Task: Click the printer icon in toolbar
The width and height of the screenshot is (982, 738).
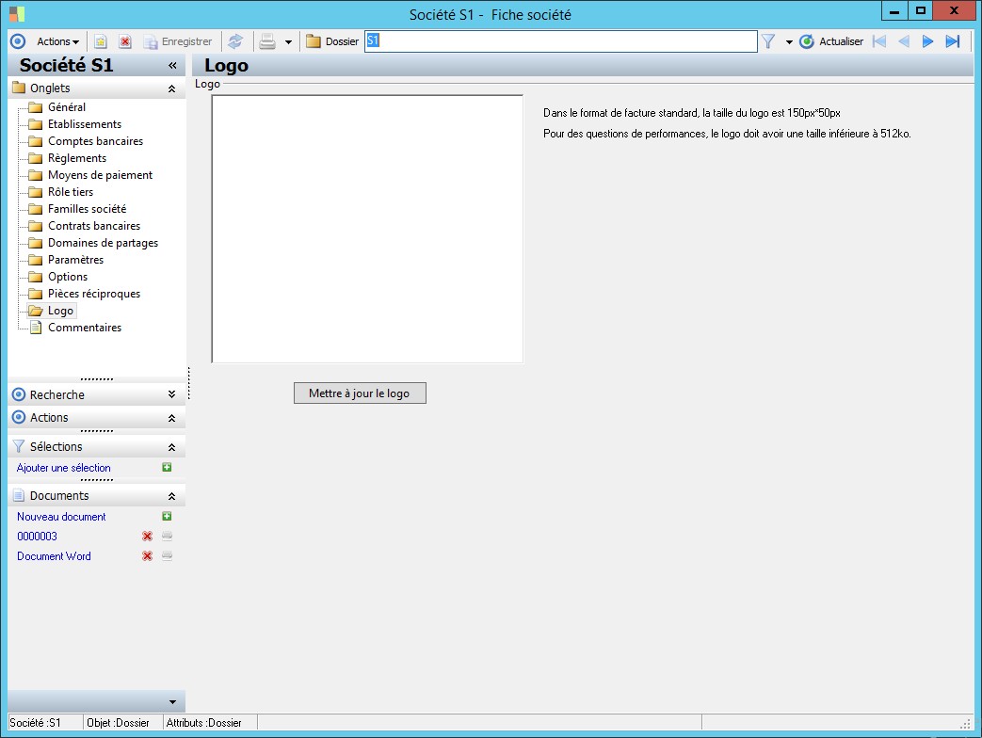Action: 267,41
